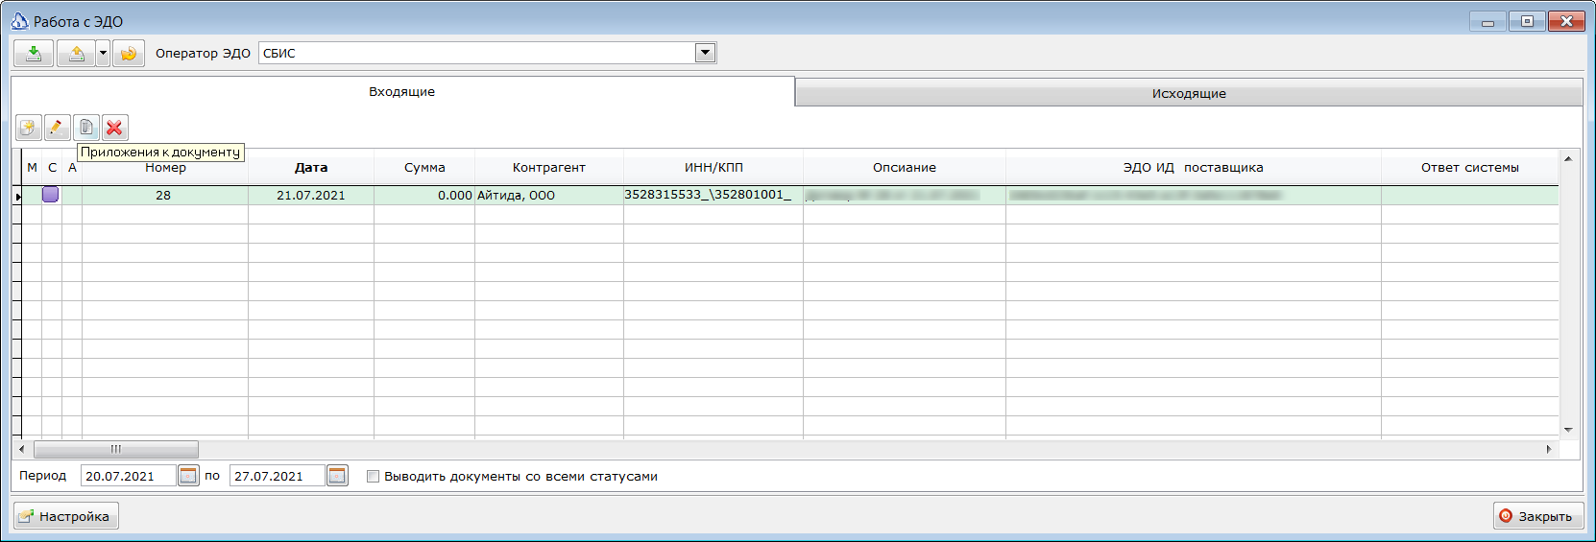Click the vertical scrollbar down arrow
This screenshot has width=1596, height=542.
[x=1568, y=430]
